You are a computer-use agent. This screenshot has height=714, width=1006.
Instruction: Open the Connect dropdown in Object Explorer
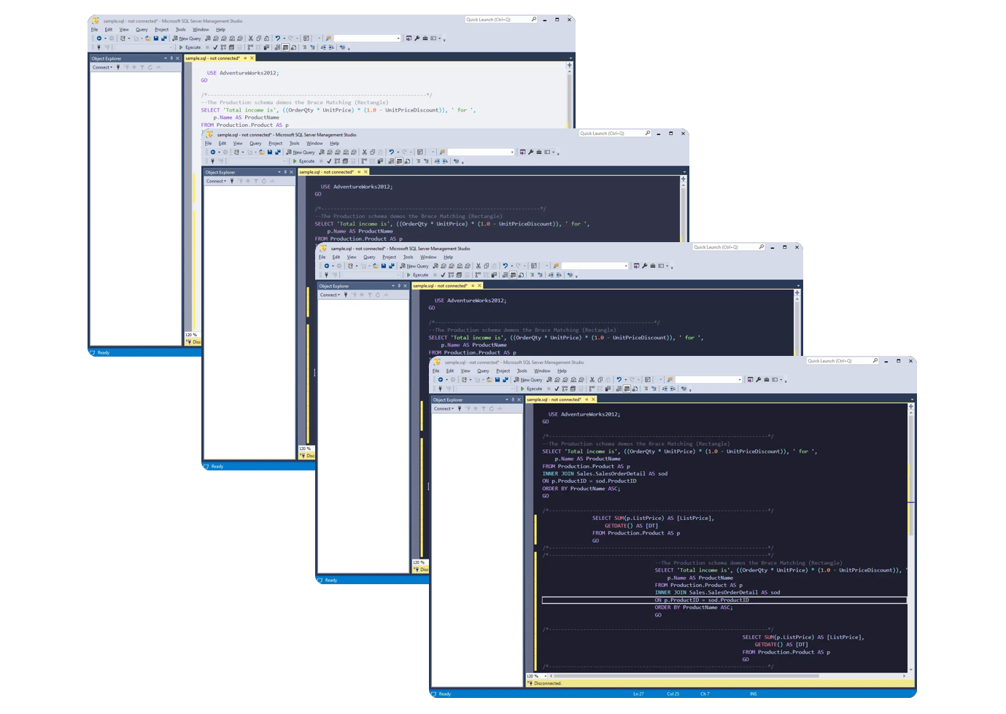click(x=444, y=408)
